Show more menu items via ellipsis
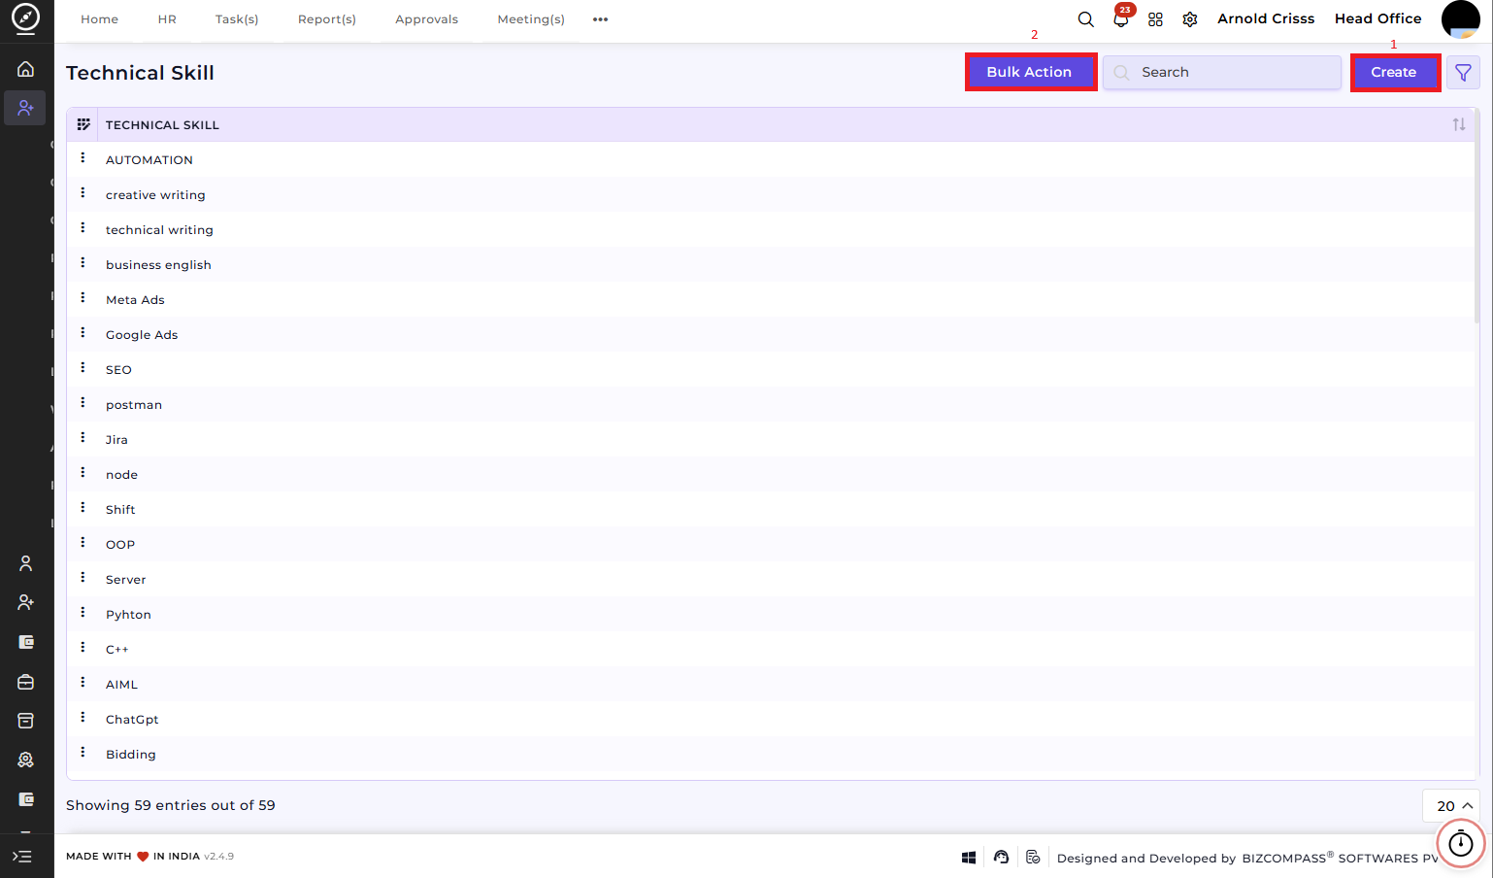The width and height of the screenshot is (1493, 878). (x=600, y=19)
